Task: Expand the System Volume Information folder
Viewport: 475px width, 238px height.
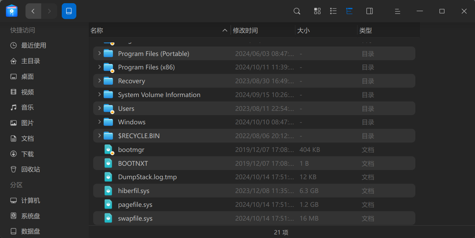Action: 99,95
